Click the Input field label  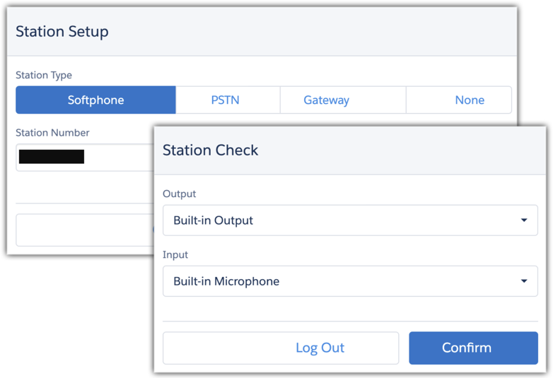click(175, 254)
